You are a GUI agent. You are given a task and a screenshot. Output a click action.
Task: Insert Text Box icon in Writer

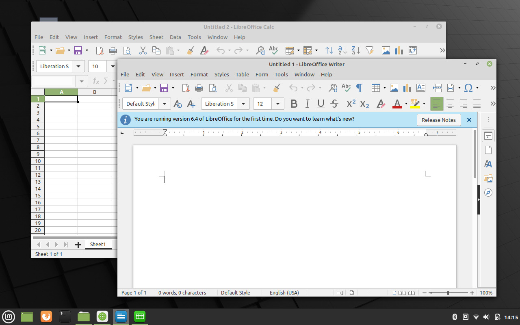click(420, 88)
